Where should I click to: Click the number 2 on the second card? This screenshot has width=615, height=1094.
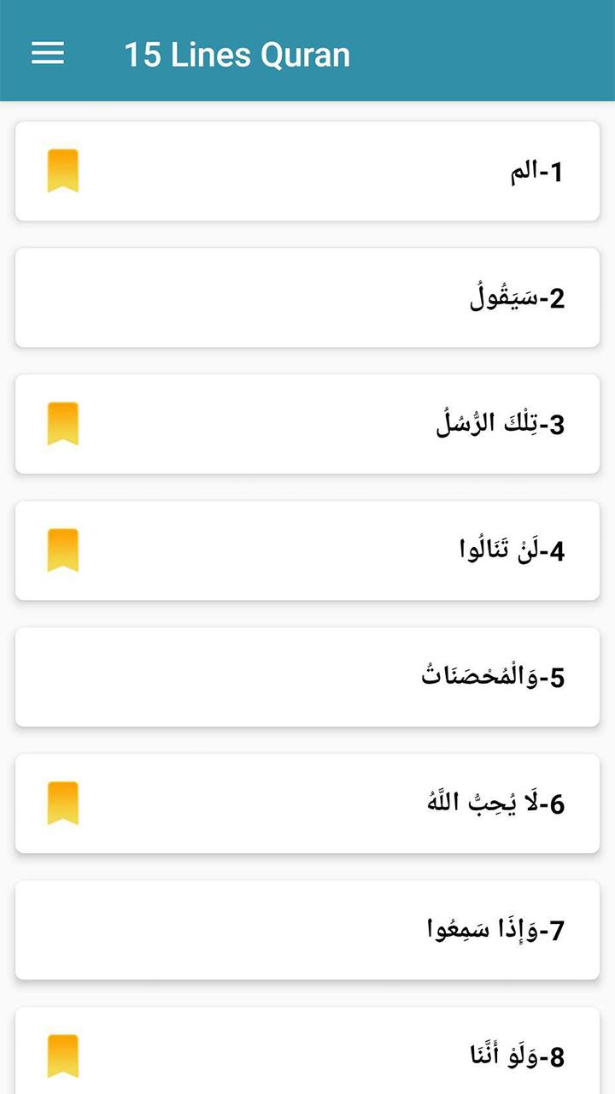[557, 299]
